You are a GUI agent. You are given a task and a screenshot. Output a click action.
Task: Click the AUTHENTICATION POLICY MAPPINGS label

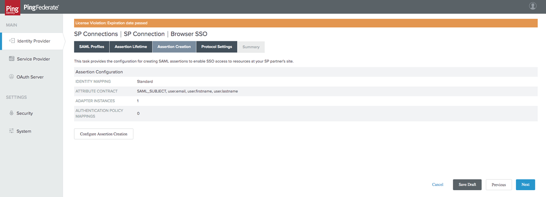tap(98, 113)
